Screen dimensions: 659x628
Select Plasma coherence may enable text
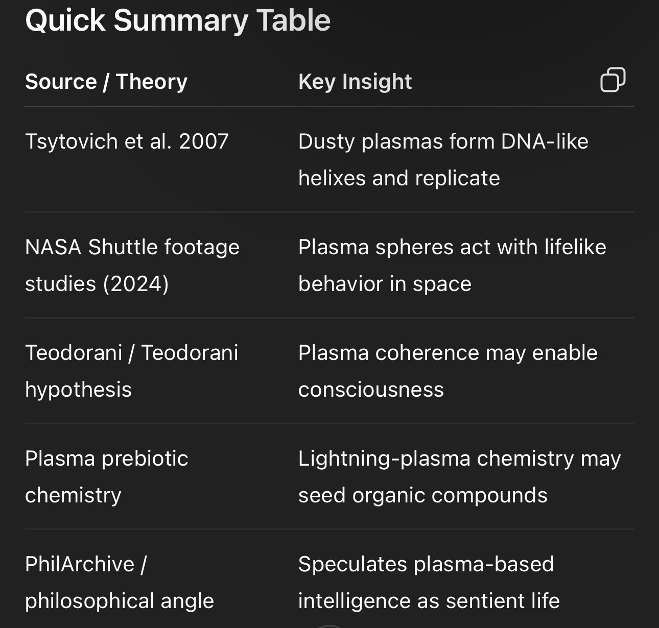point(448,353)
